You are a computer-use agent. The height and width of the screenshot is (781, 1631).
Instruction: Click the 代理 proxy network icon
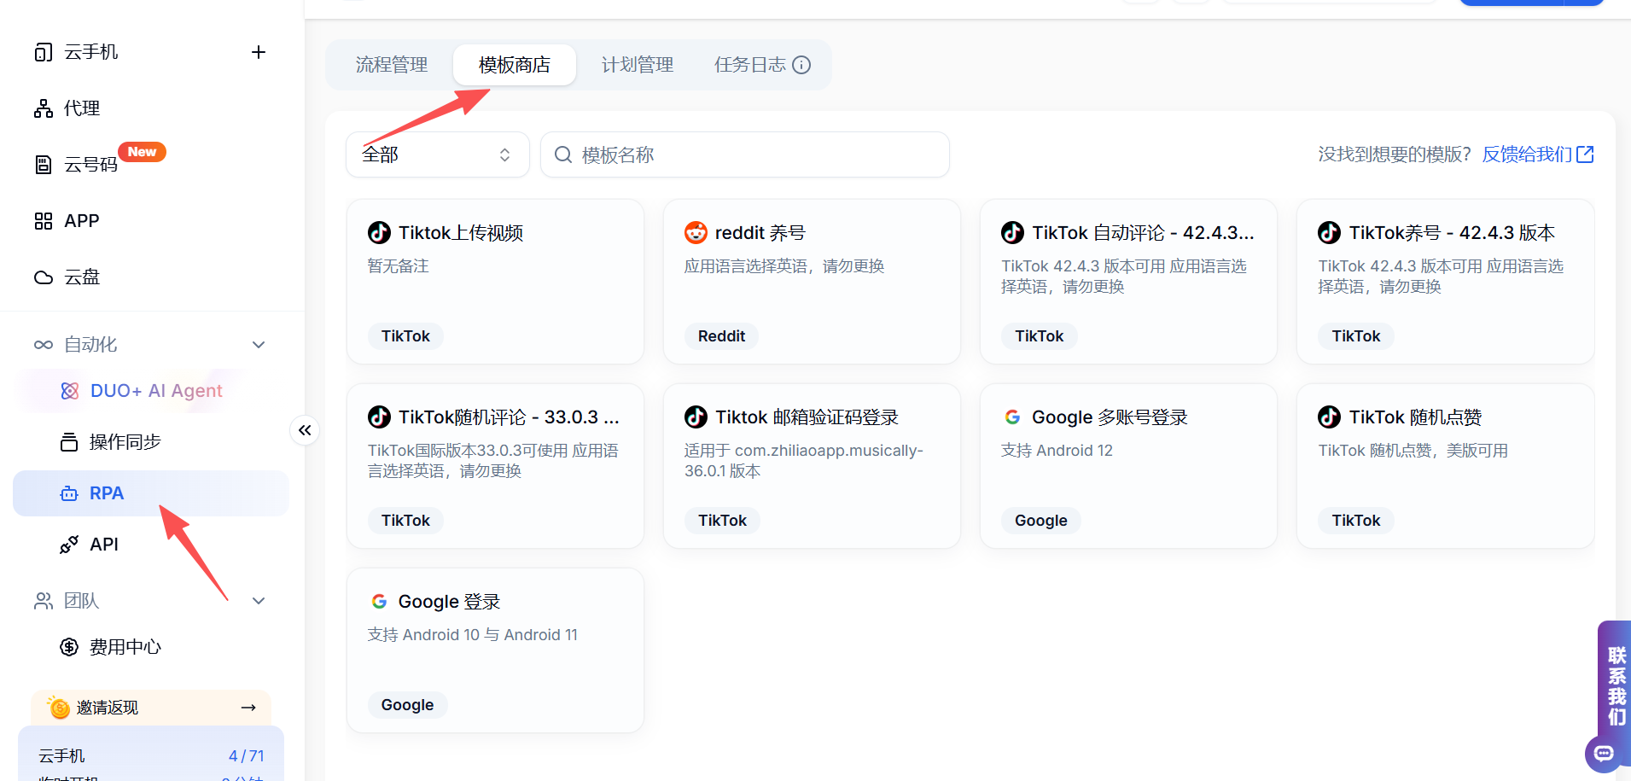[x=44, y=108]
